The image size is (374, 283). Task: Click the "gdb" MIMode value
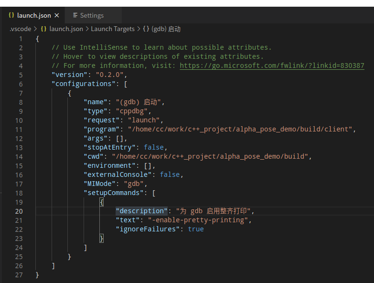click(x=134, y=184)
